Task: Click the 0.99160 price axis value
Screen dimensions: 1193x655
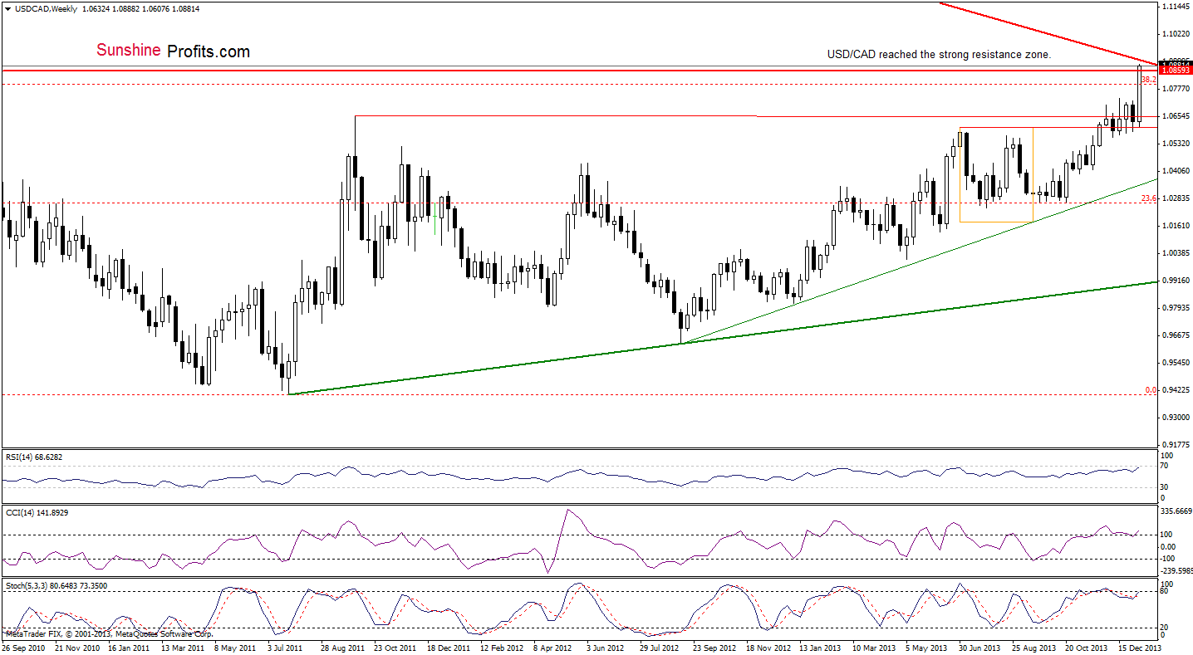Action: (x=1177, y=281)
